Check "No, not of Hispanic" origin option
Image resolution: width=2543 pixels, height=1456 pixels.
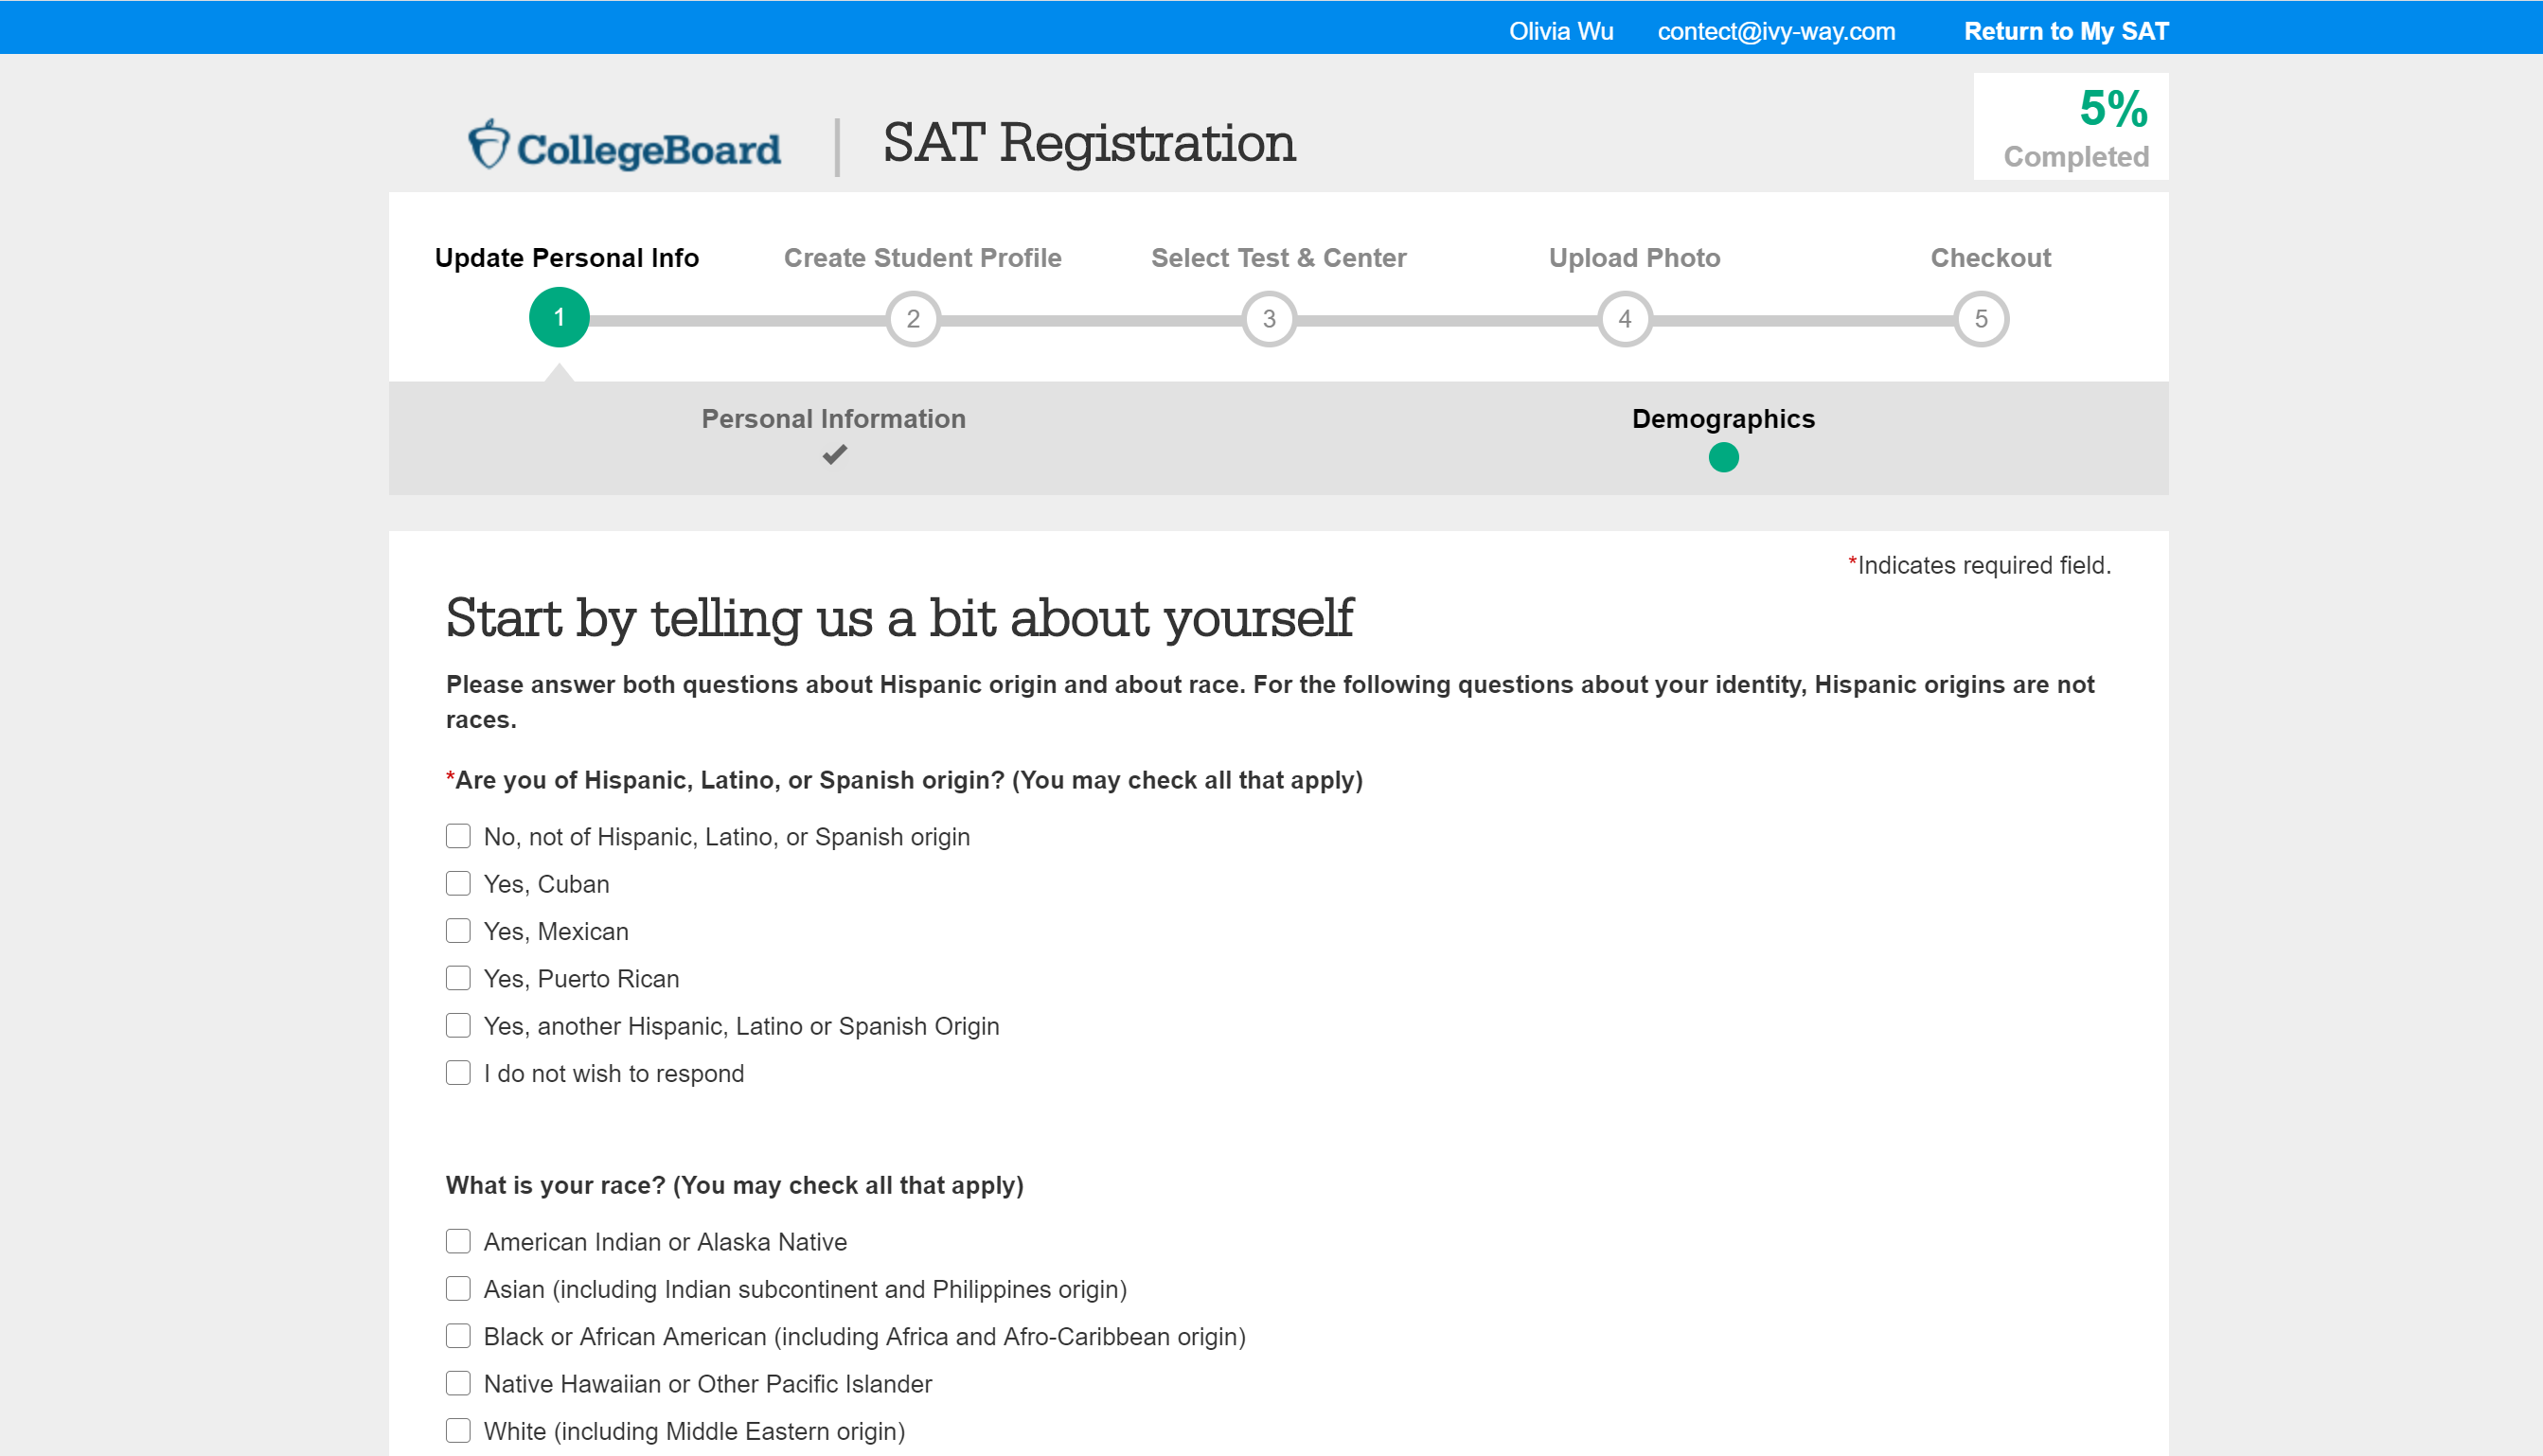458,836
